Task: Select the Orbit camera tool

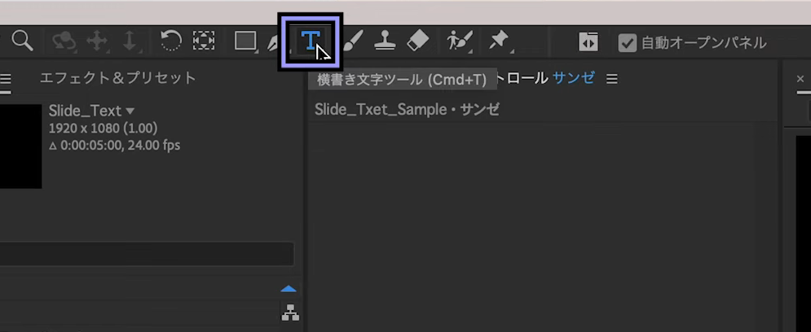Action: 64,41
